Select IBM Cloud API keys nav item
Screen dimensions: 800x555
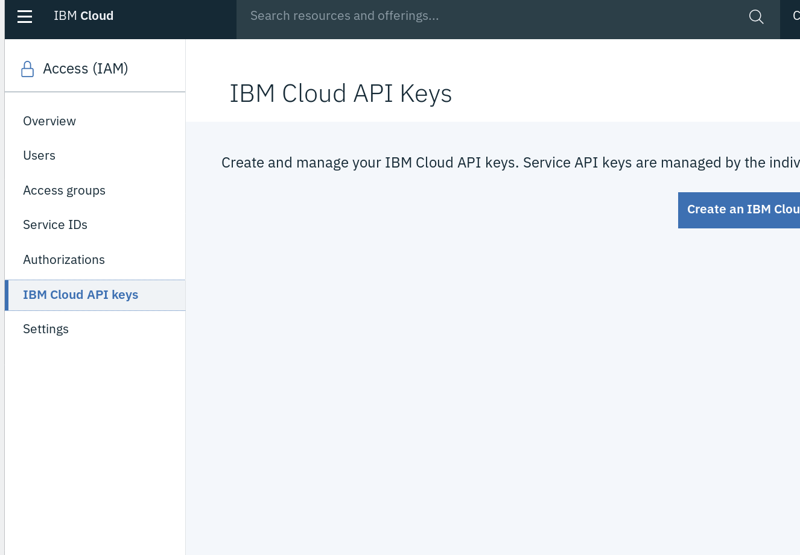[x=81, y=295]
